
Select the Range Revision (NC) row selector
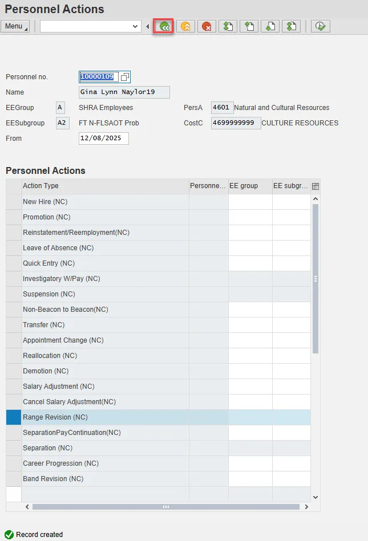[x=14, y=417]
